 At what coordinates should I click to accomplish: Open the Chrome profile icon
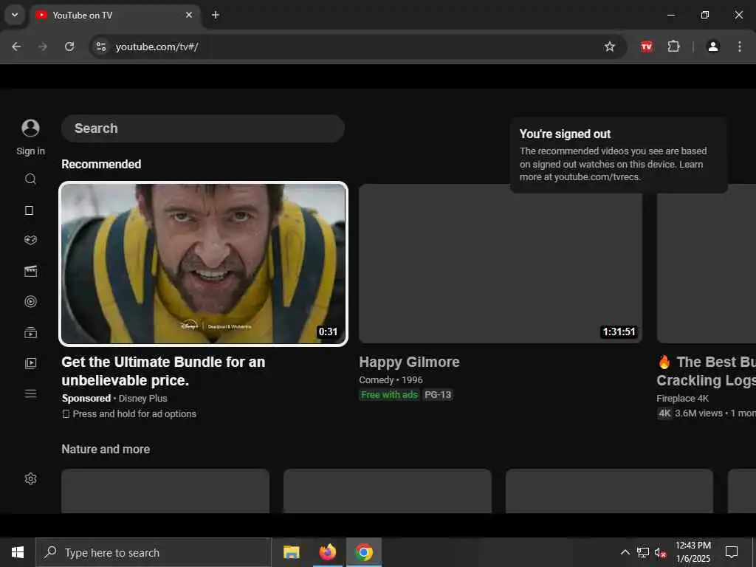[x=713, y=47]
